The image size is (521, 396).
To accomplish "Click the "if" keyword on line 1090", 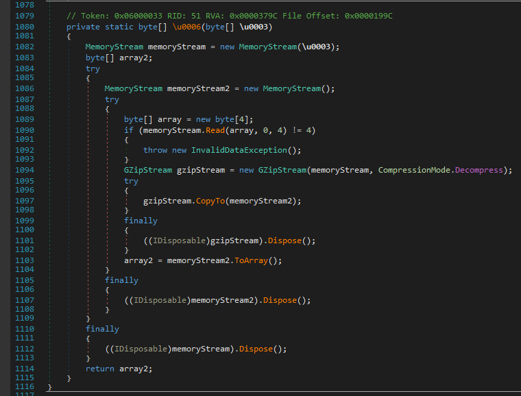I will pos(129,130).
